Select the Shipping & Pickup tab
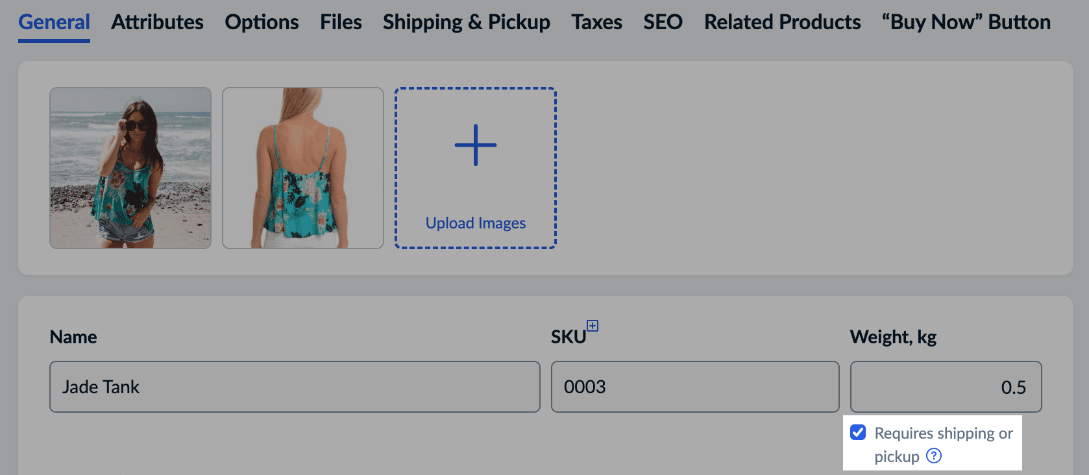The height and width of the screenshot is (475, 1089). click(466, 22)
